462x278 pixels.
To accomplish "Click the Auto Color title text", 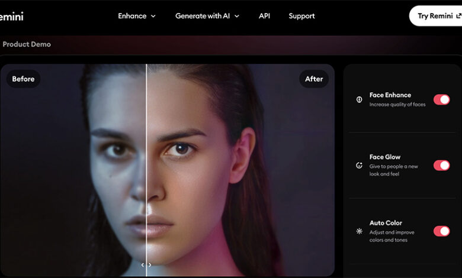I will 386,223.
